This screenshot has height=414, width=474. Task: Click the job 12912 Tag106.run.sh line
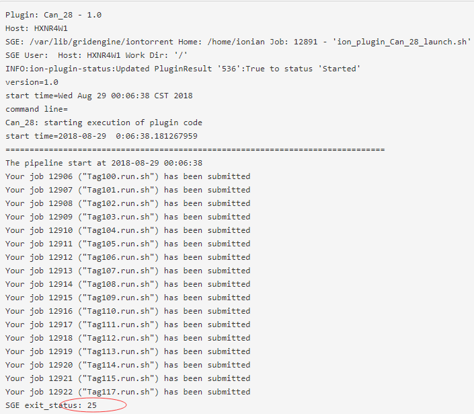(x=128, y=257)
